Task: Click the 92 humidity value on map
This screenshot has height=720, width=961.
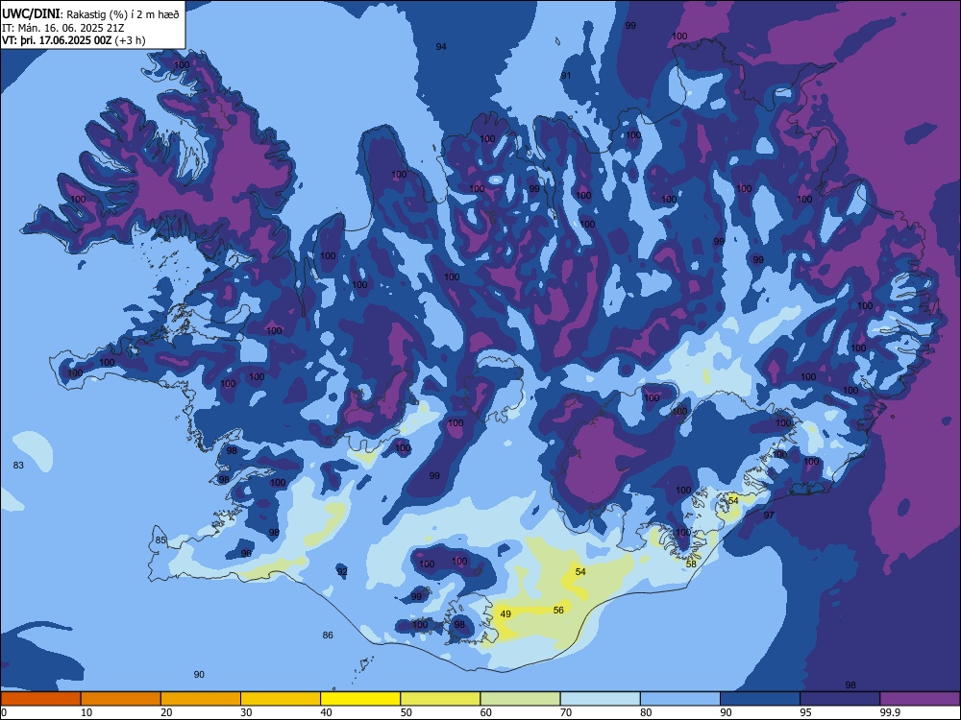Action: coord(342,571)
